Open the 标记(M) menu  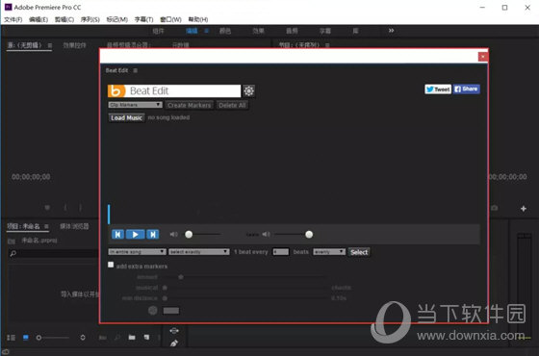coord(116,19)
